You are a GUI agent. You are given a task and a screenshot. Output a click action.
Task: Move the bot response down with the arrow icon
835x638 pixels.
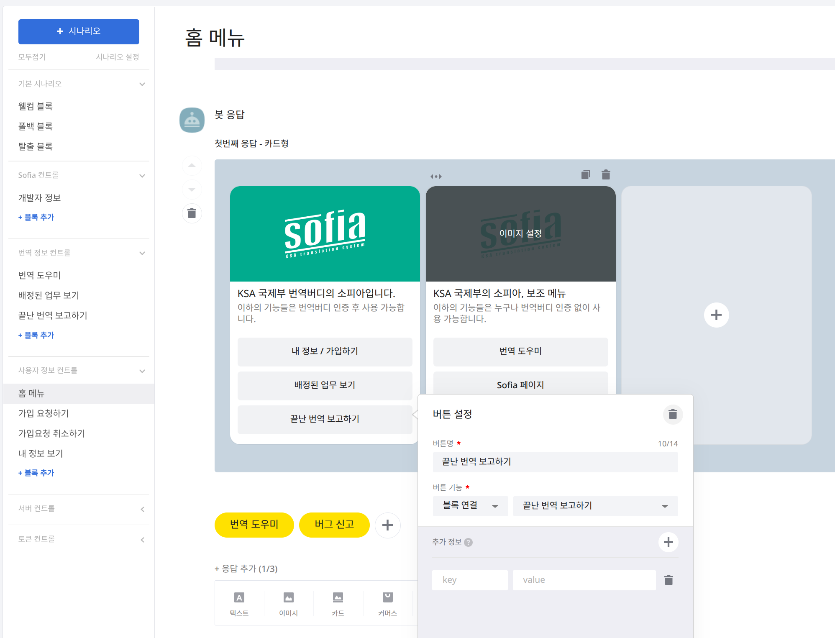click(192, 189)
